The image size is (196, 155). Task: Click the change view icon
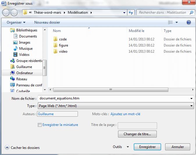170,22
